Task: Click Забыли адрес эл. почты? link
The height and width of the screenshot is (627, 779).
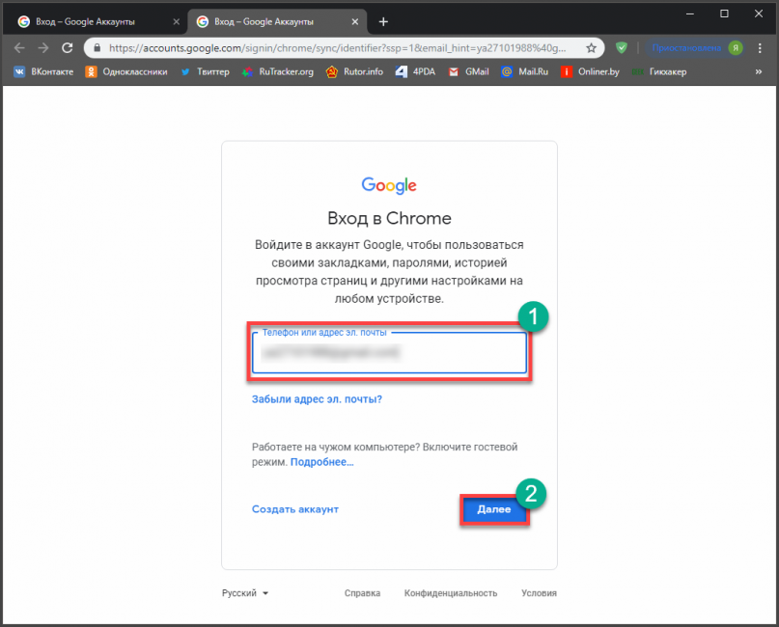Action: pyautogui.click(x=317, y=399)
